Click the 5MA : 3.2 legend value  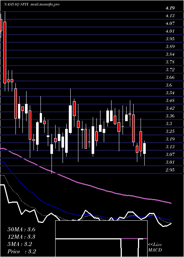(20, 244)
